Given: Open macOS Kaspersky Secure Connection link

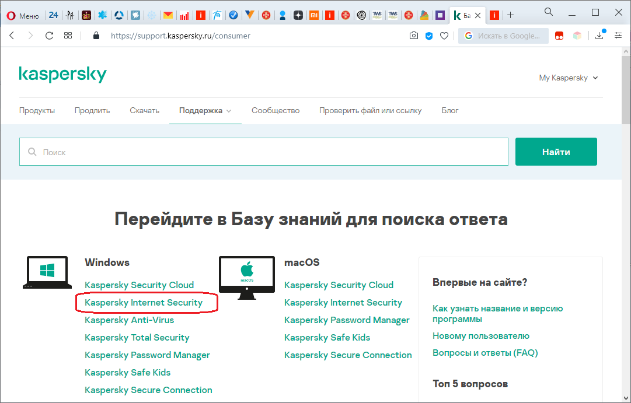Looking at the screenshot, I should (348, 355).
